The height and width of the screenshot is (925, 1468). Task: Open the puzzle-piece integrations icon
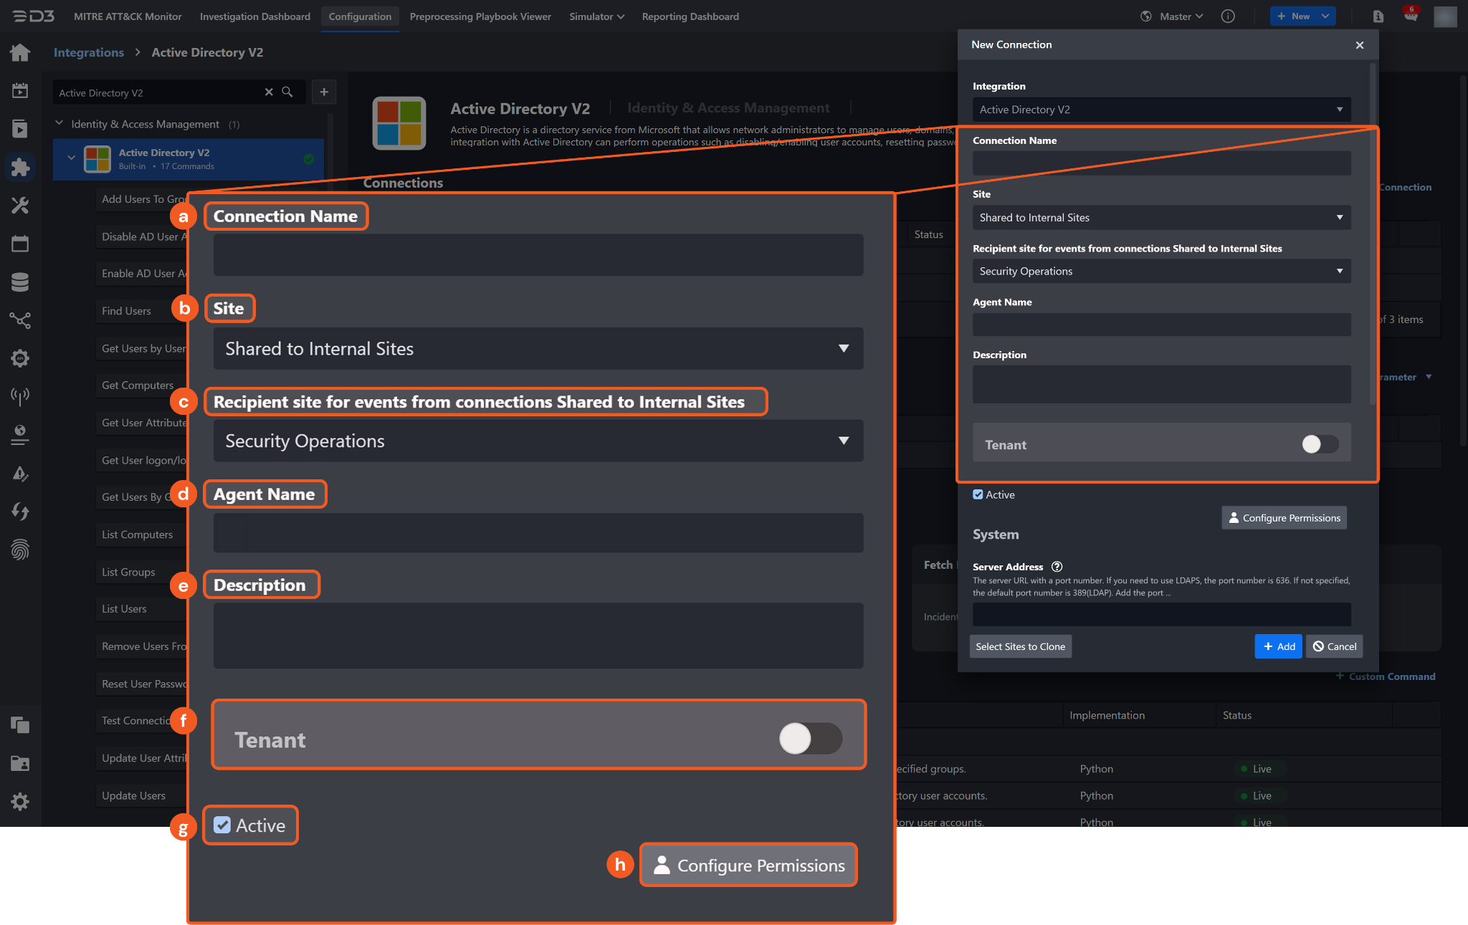click(20, 167)
